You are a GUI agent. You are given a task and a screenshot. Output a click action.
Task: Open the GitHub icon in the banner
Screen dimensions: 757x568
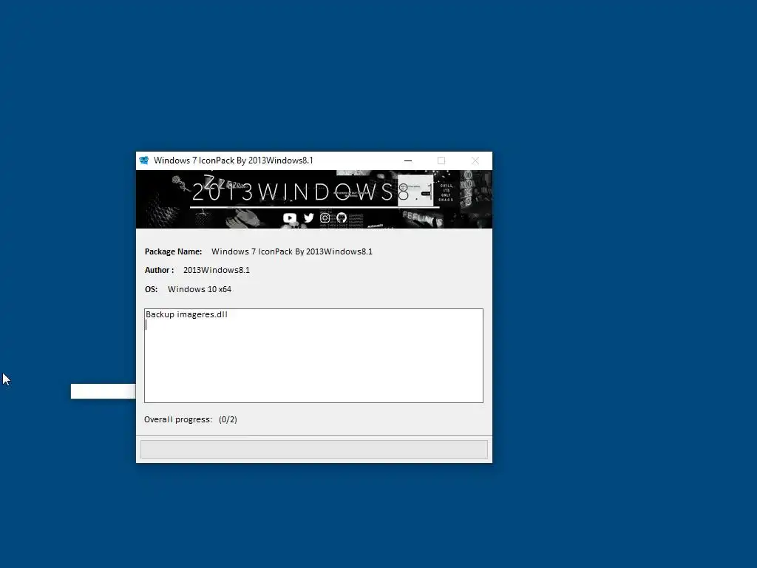[342, 218]
